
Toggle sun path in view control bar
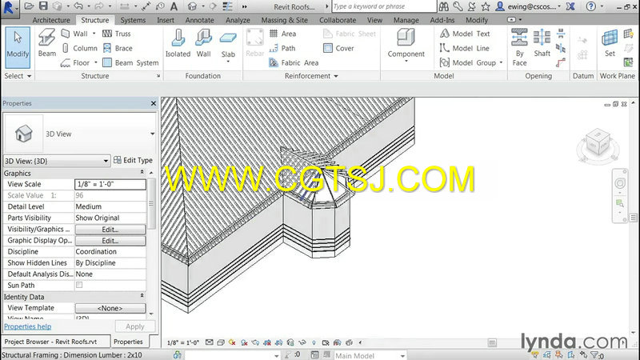pyautogui.click(x=232, y=342)
